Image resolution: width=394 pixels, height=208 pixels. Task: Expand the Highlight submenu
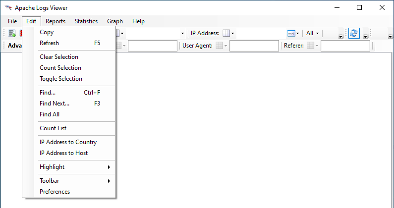74,167
